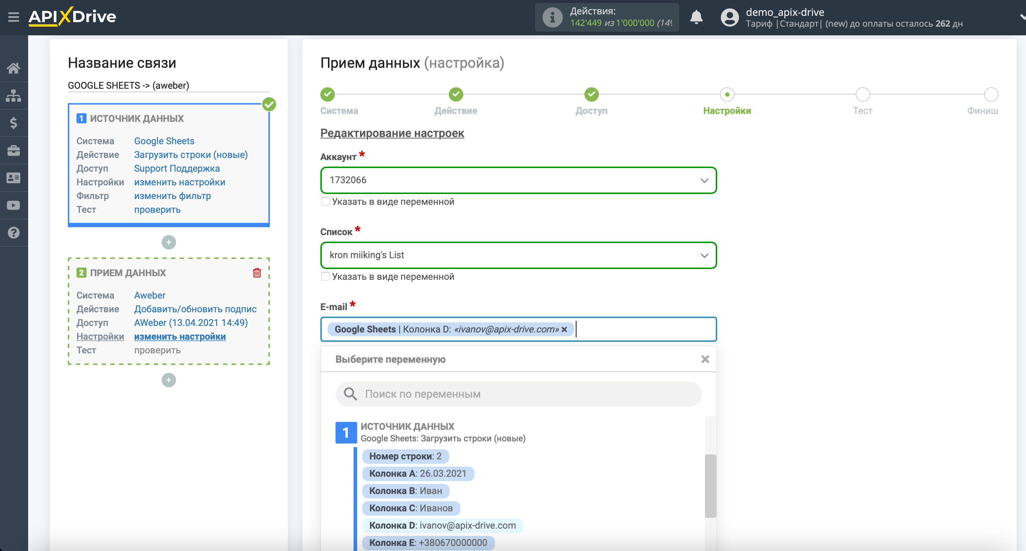Open notifications bell

[696, 17]
